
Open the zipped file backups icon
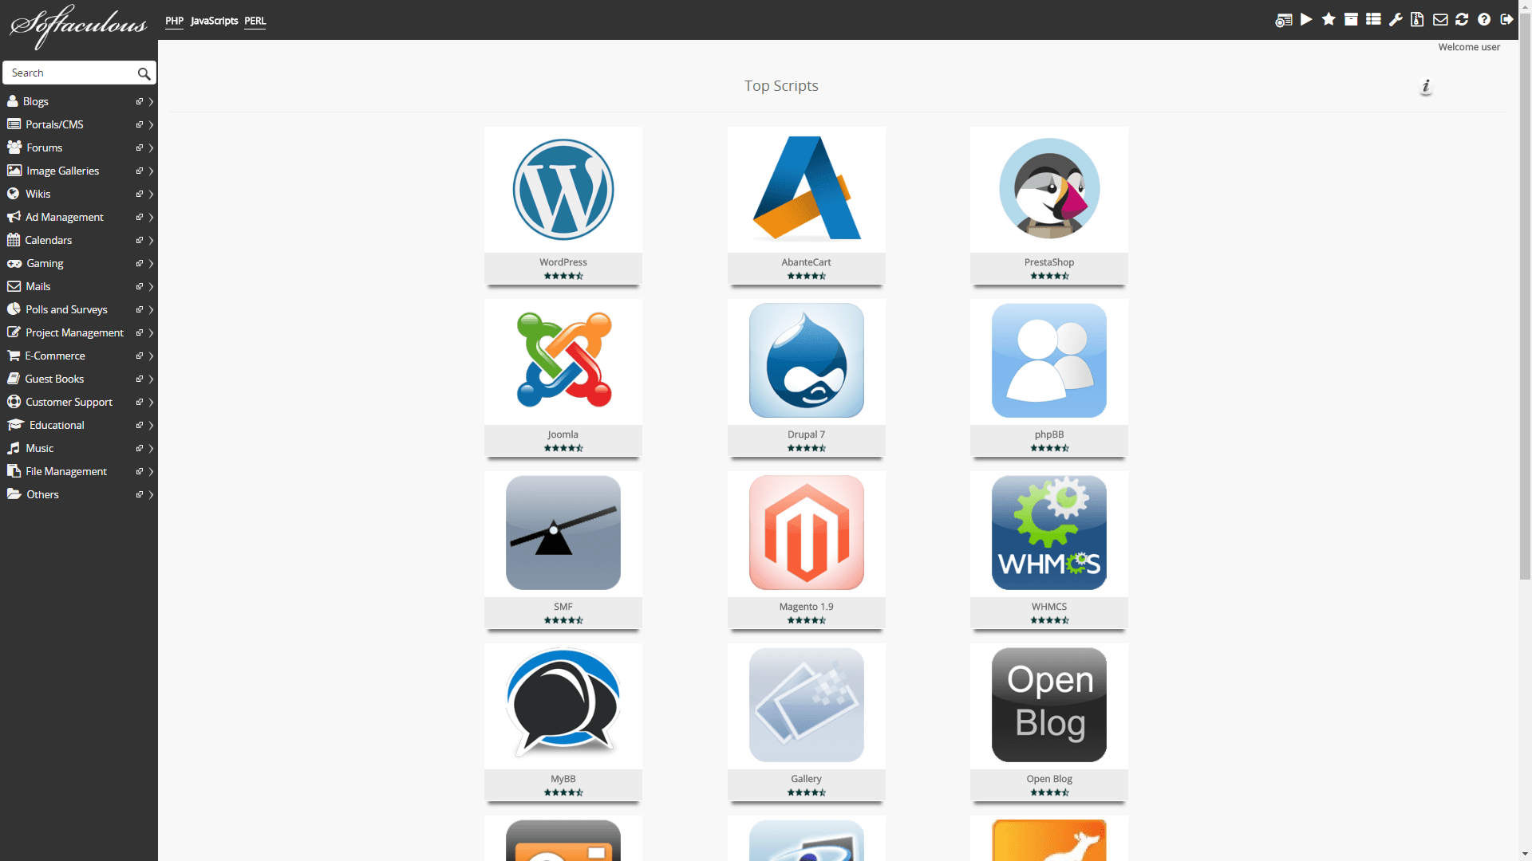(x=1417, y=20)
